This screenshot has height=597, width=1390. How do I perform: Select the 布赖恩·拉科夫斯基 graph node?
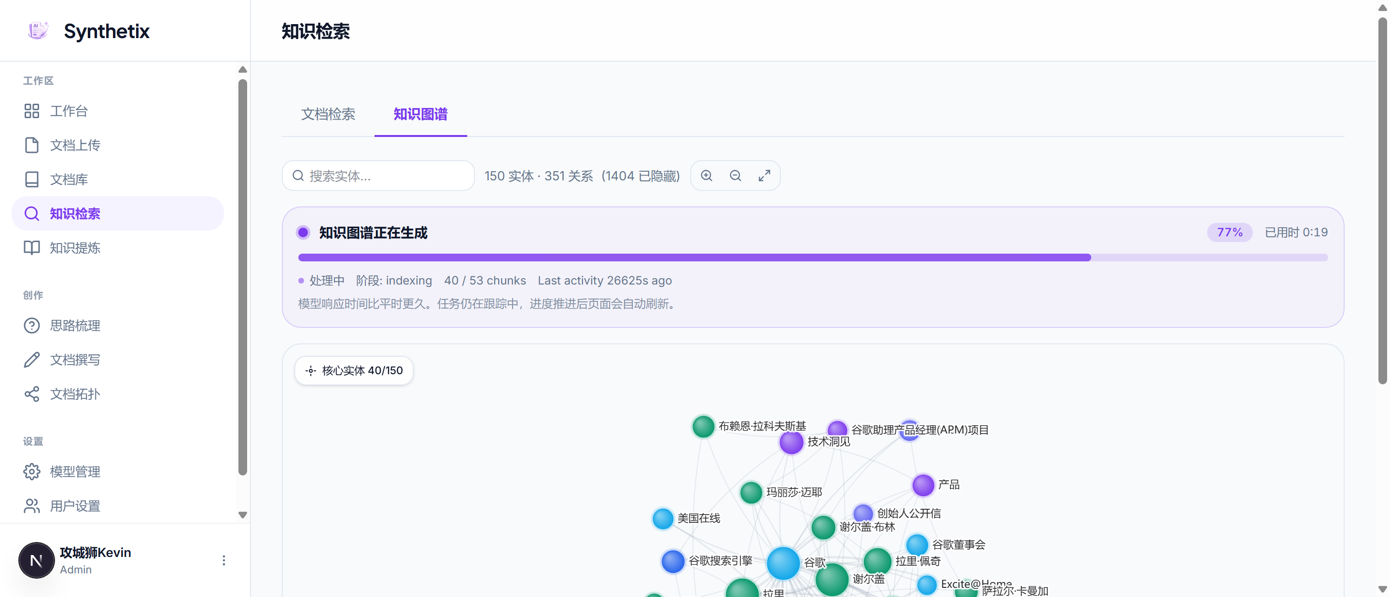tap(703, 427)
